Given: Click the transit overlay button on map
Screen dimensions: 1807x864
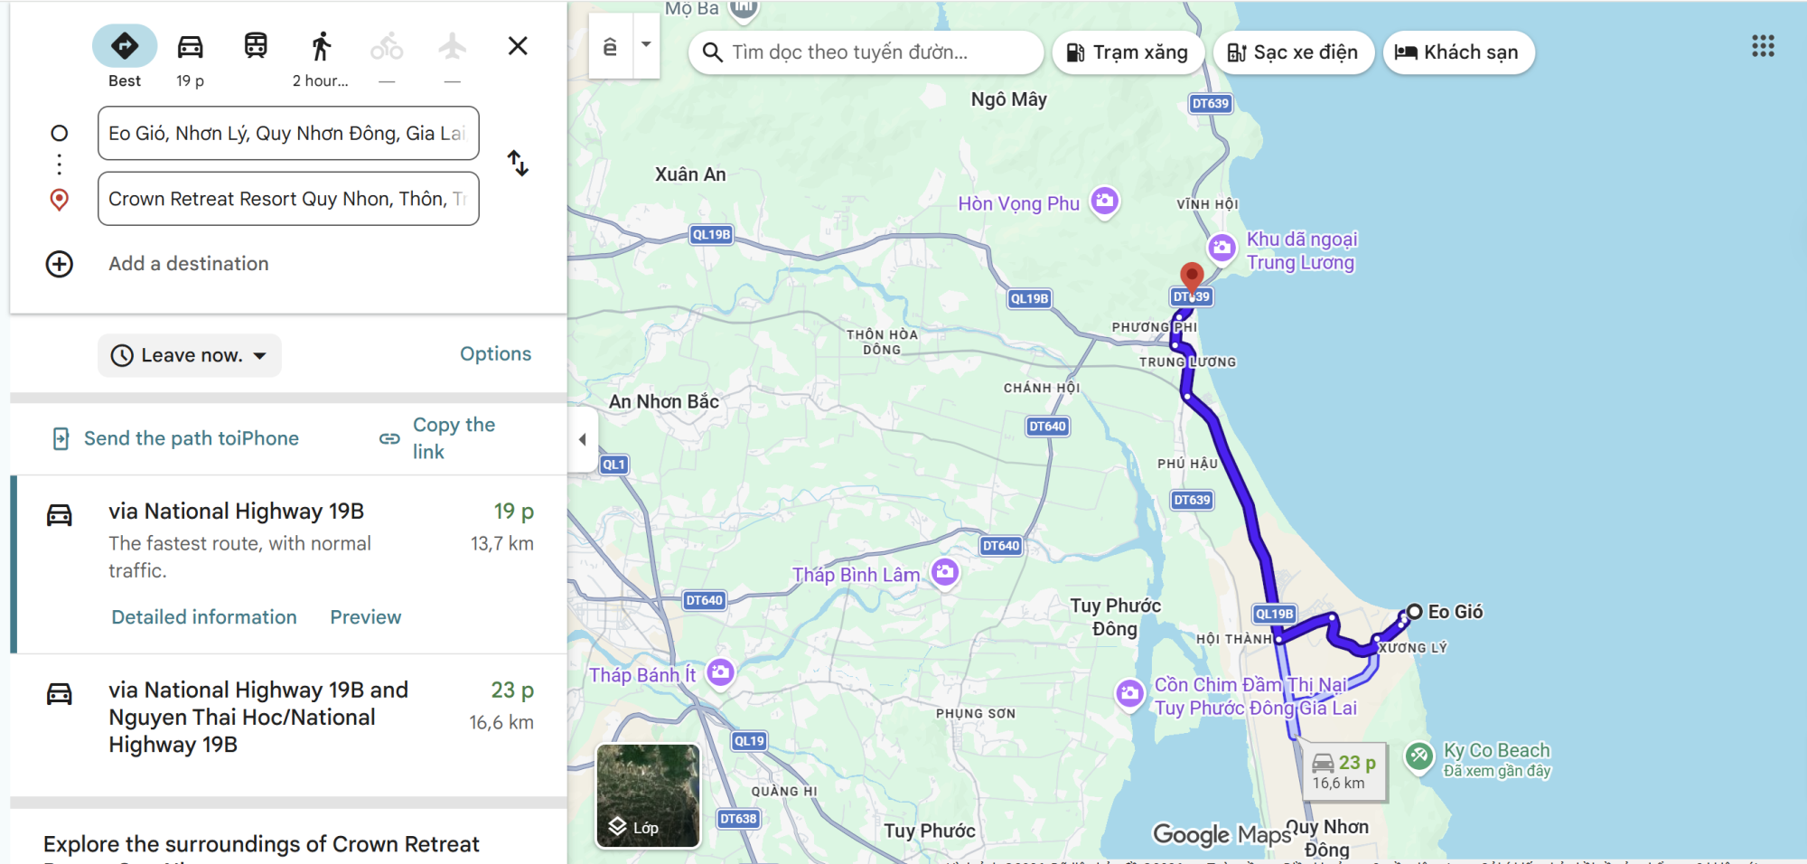Looking at the screenshot, I should (x=611, y=46).
